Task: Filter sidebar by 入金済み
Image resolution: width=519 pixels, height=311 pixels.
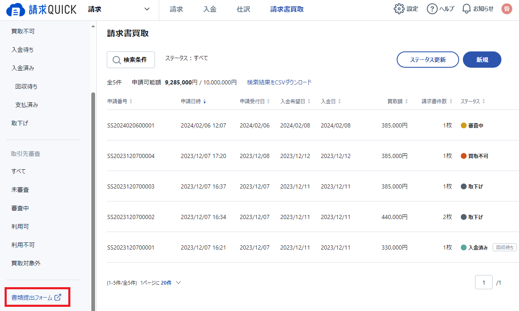Action: pos(23,68)
